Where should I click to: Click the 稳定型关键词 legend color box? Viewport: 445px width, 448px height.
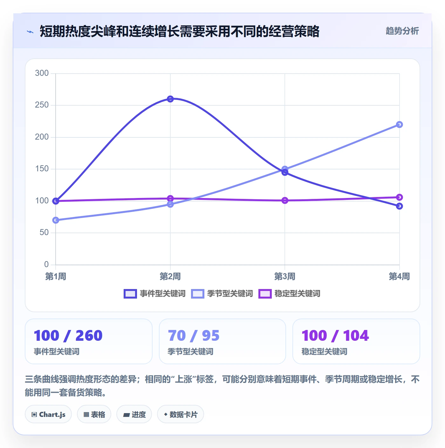(x=265, y=294)
